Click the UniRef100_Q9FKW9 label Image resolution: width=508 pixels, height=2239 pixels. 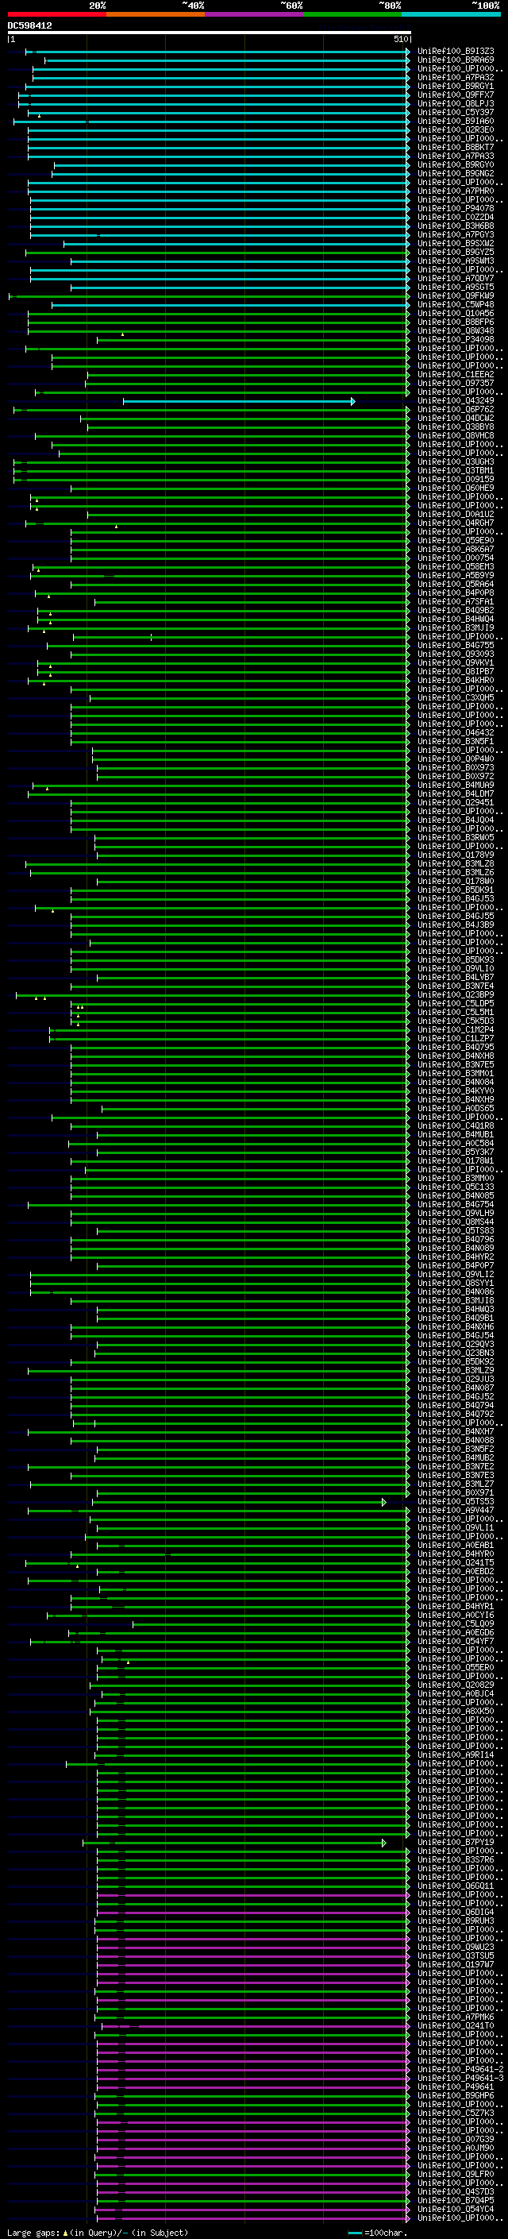tap(456, 296)
